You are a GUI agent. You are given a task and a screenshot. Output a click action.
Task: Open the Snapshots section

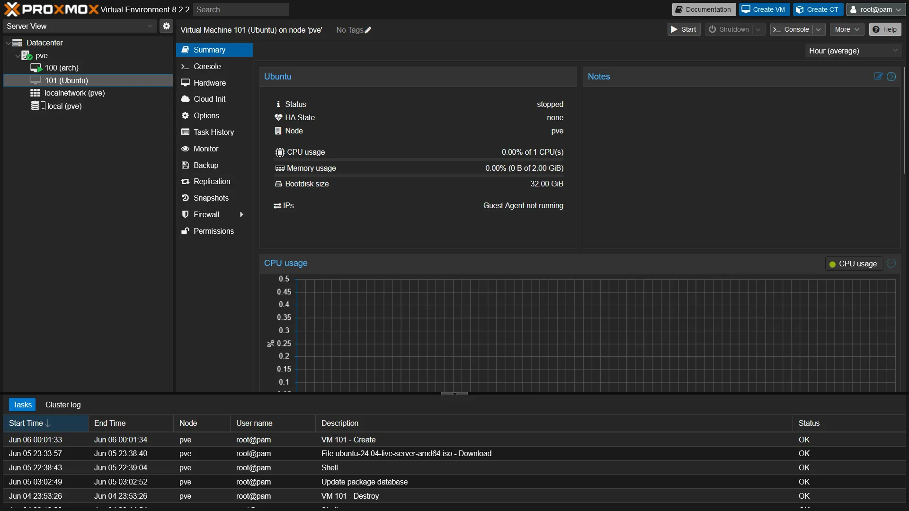[x=214, y=198]
